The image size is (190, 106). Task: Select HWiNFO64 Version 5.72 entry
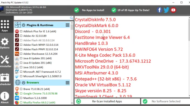pyautogui.click(x=99, y=49)
